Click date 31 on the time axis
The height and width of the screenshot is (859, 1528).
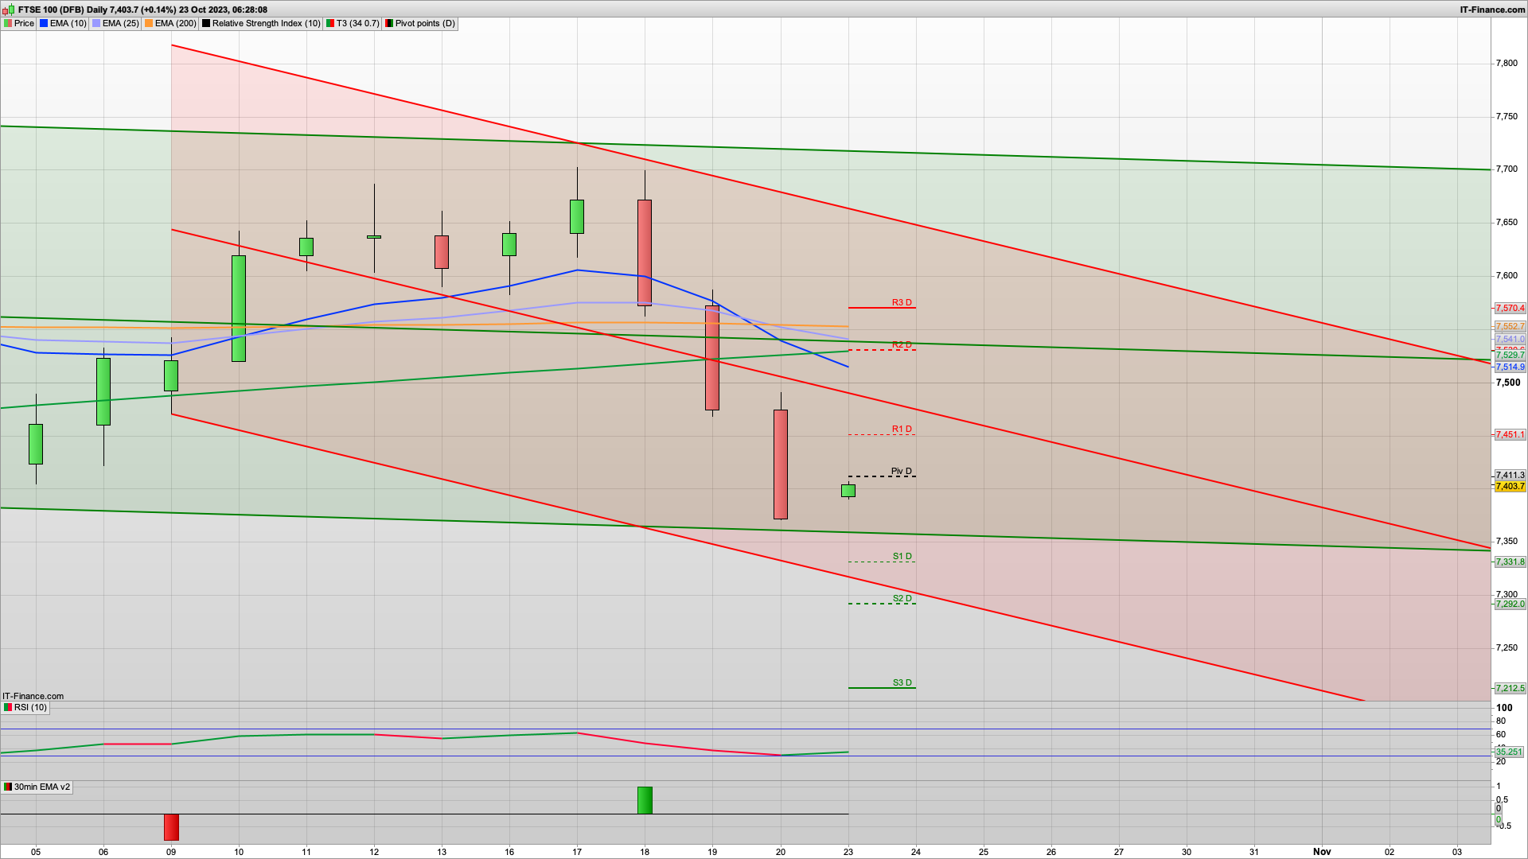tap(1254, 851)
